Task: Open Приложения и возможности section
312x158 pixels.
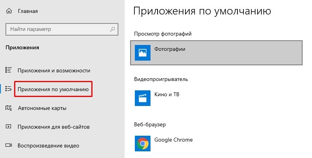Action: point(54,71)
